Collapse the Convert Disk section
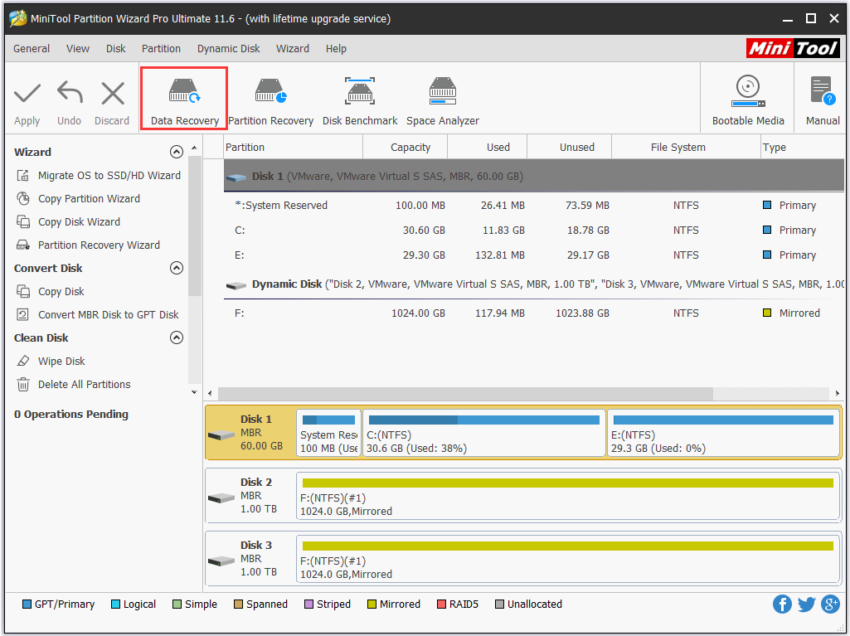Image resolution: width=850 pixels, height=636 pixels. [x=176, y=268]
